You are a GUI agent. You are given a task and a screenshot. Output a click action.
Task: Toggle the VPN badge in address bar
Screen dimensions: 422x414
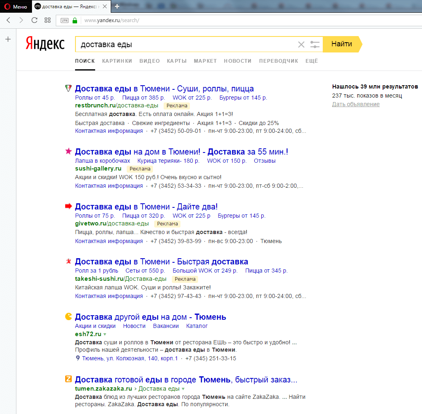coord(64,20)
